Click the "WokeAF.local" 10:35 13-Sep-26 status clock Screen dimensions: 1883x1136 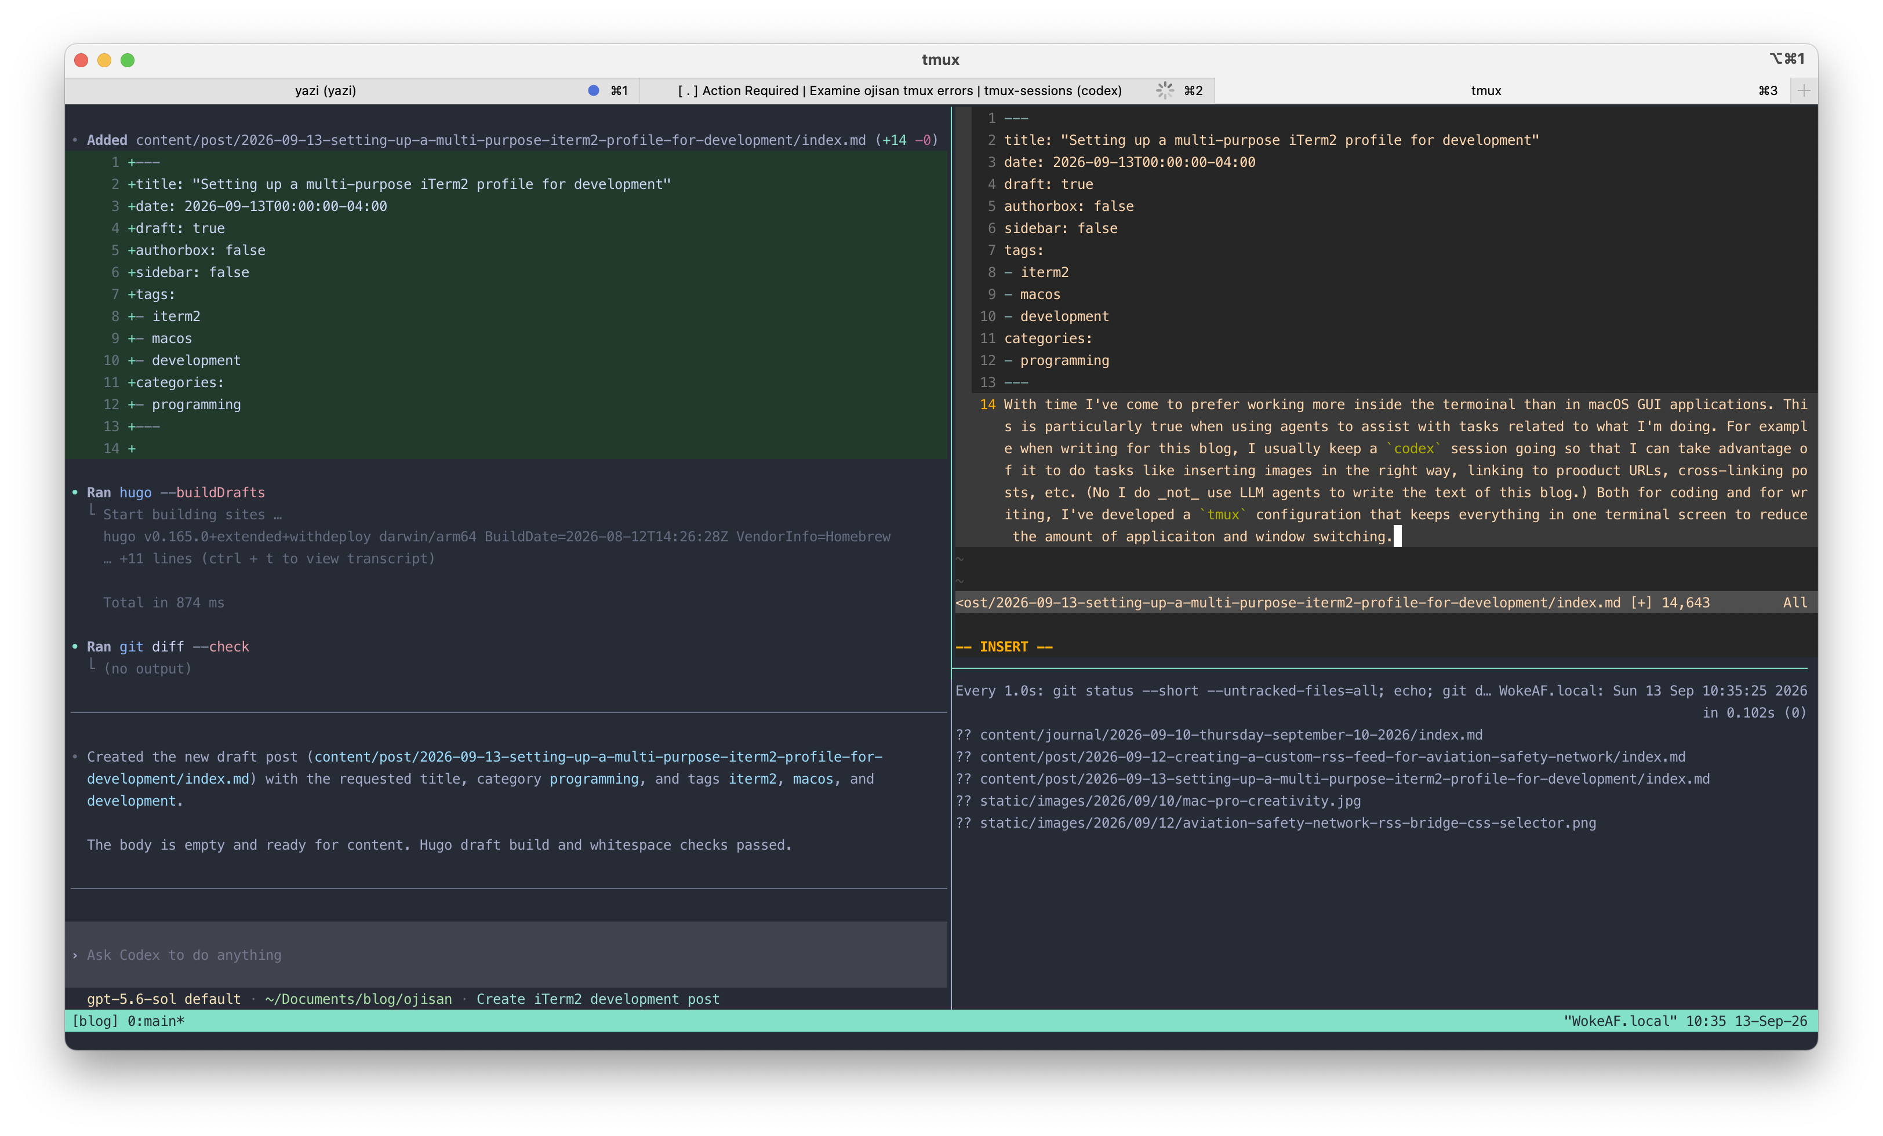pyautogui.click(x=1685, y=1021)
